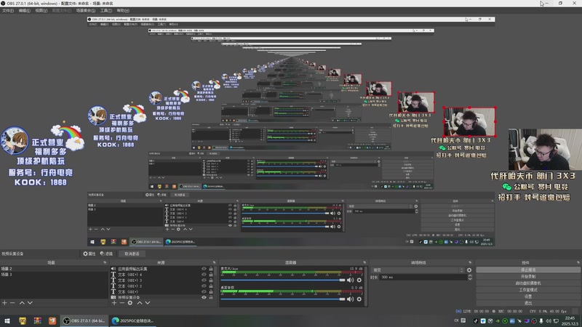Viewport: 582px width, 327px height.
Task: Open microphone mixer channel gear settings
Action: click(359, 280)
